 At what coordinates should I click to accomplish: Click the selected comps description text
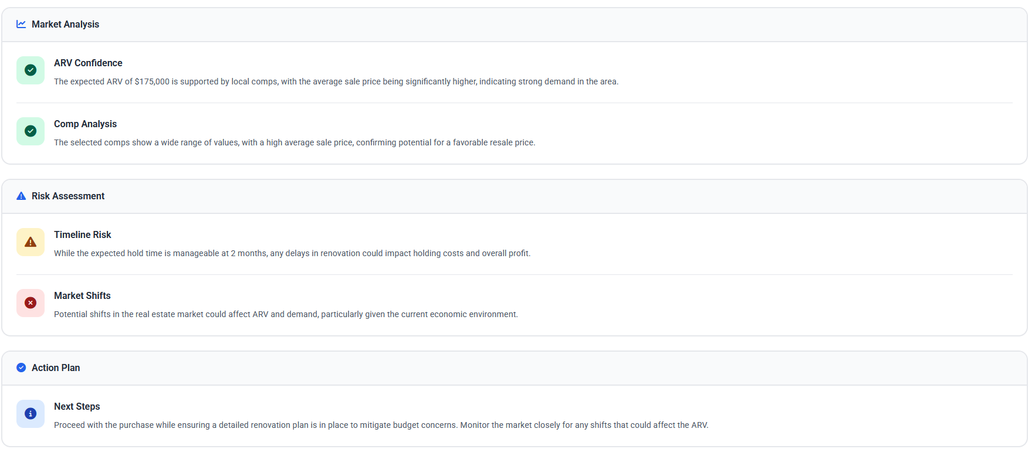click(x=294, y=142)
